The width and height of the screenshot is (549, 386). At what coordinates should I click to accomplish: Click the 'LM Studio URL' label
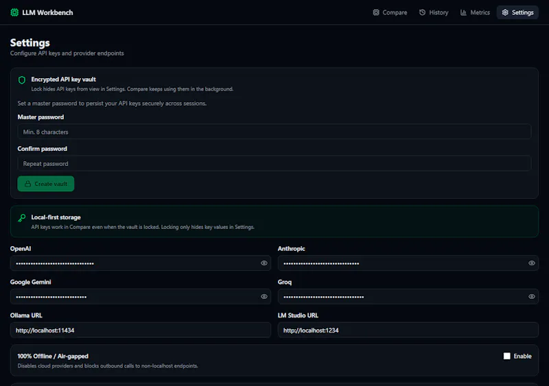click(x=298, y=315)
